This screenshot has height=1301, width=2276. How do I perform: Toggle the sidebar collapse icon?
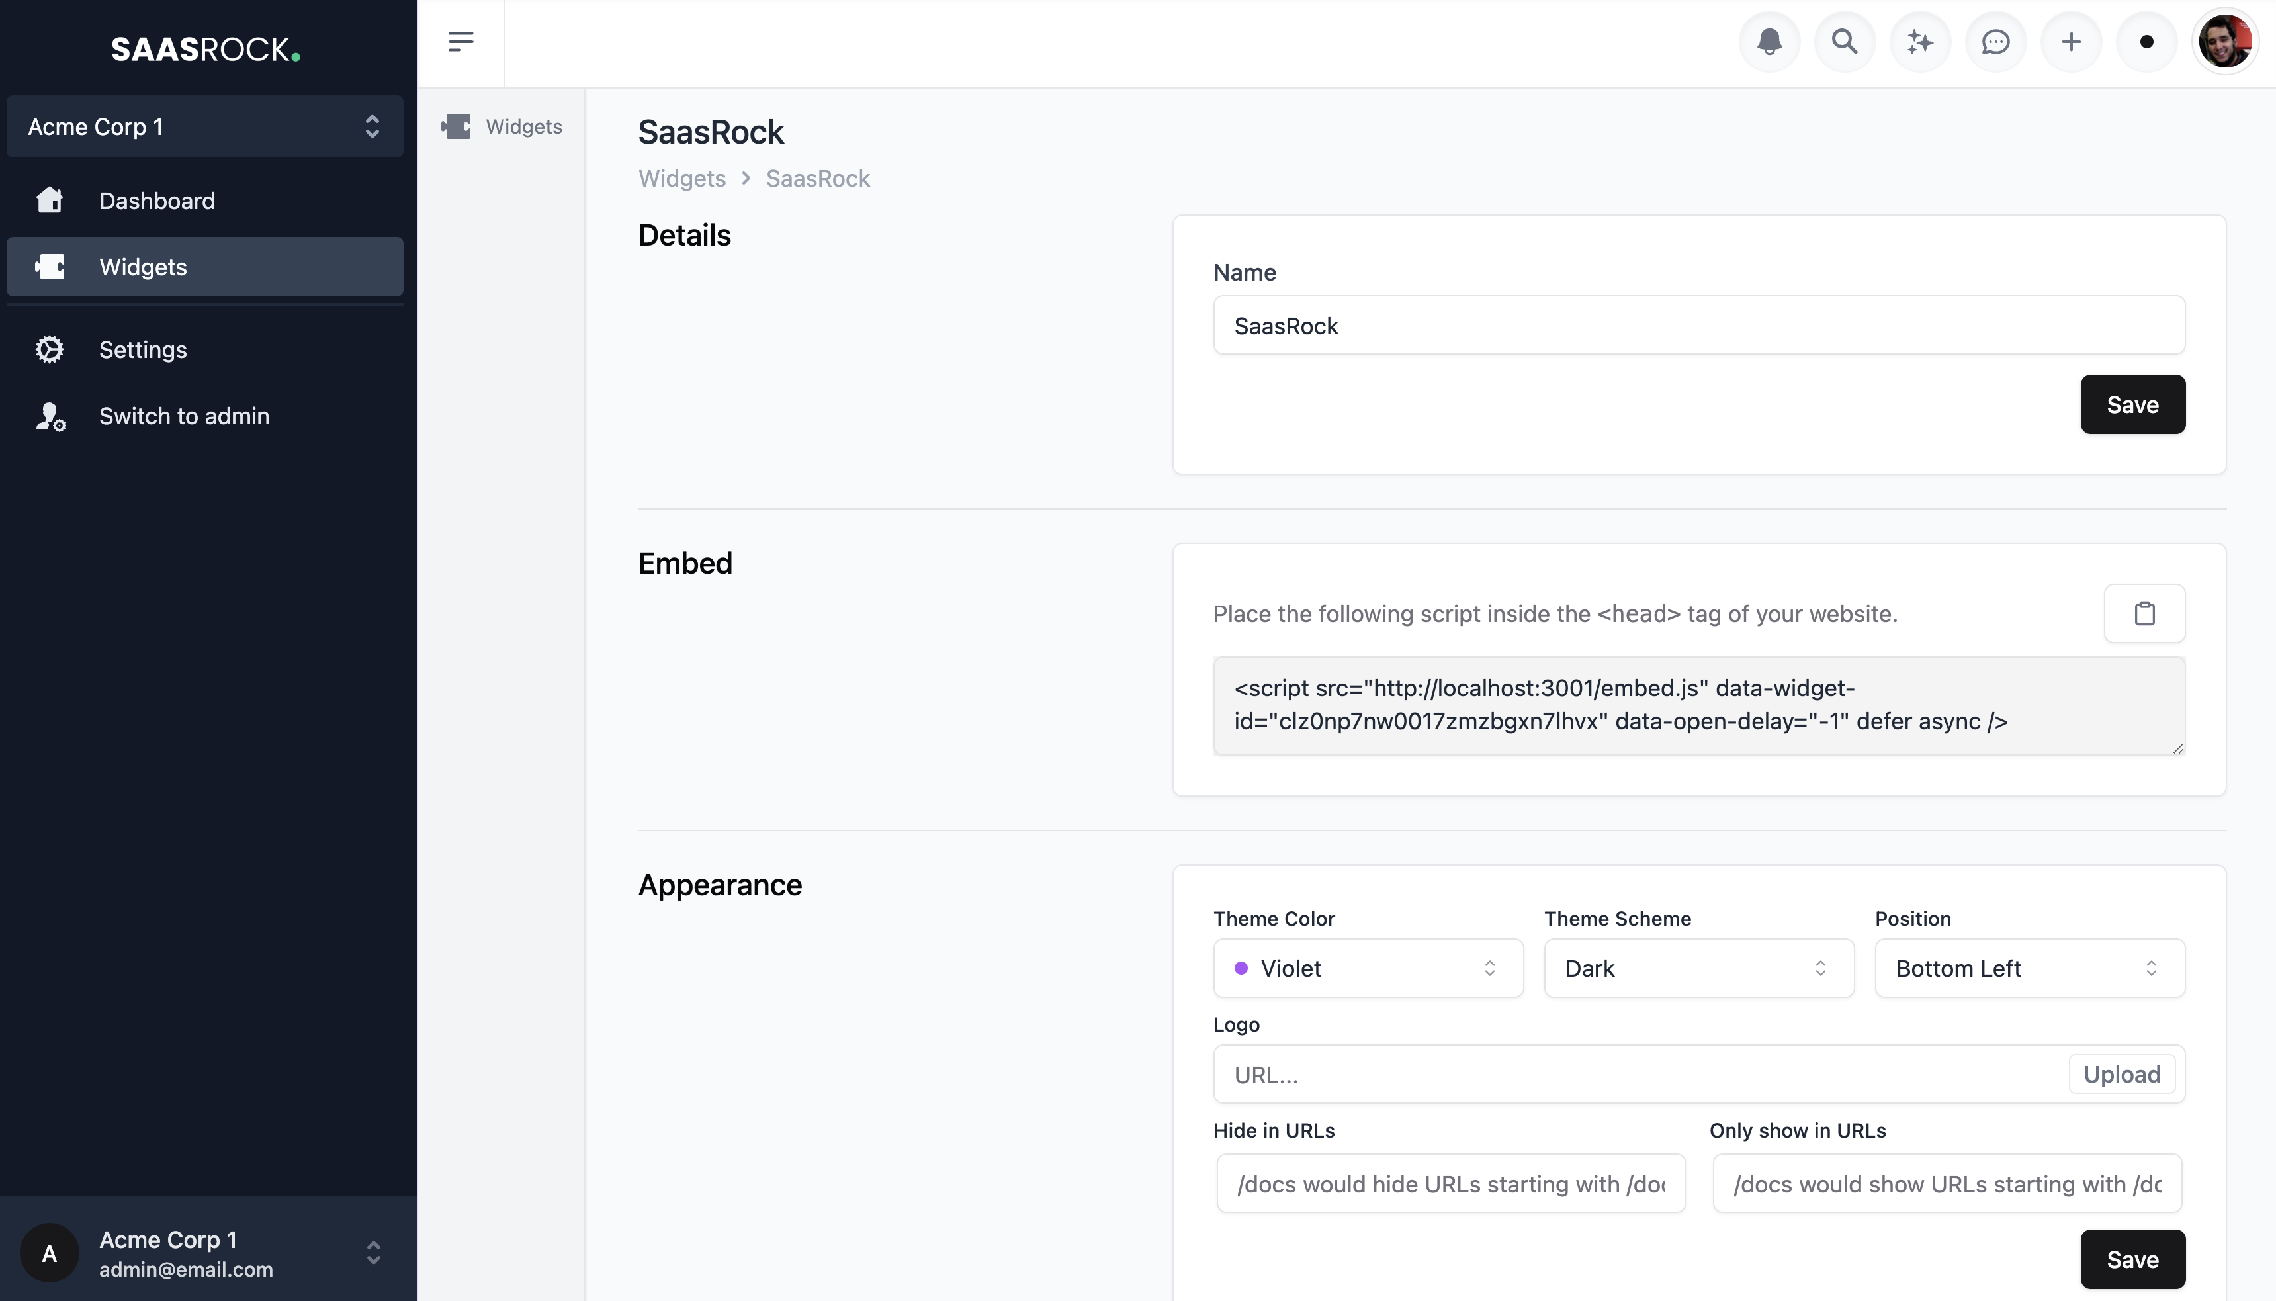461,41
